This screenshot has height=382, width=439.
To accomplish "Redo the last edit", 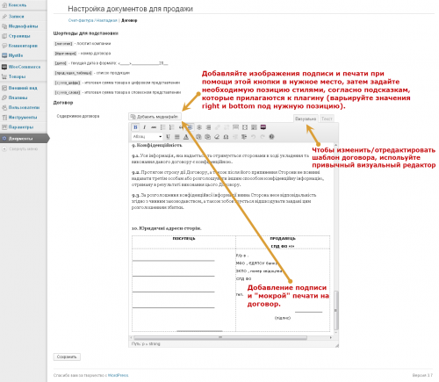I will click(x=263, y=137).
